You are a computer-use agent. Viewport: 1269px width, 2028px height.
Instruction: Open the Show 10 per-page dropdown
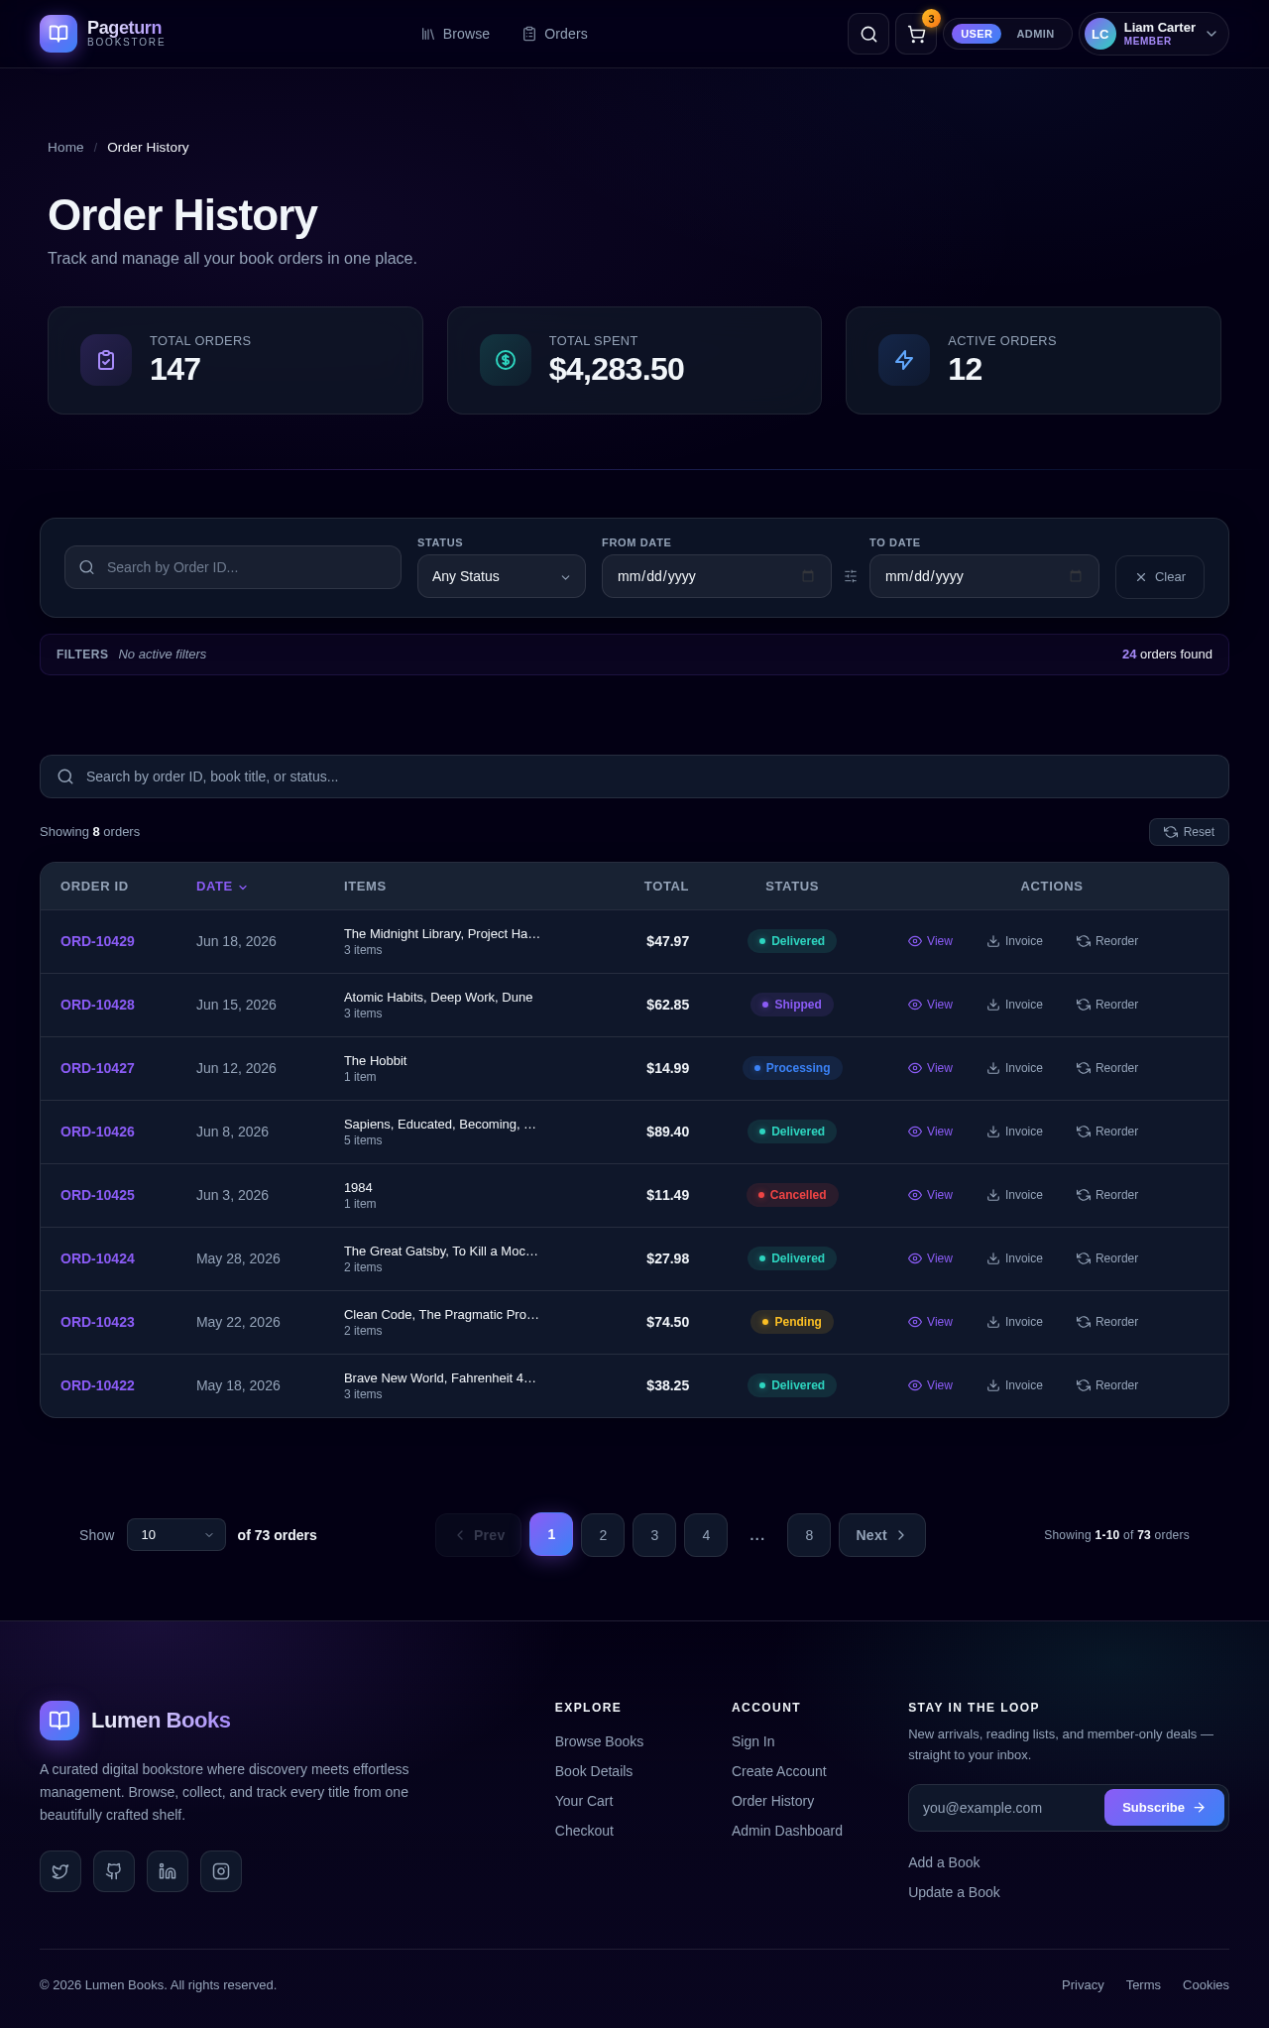click(176, 1535)
